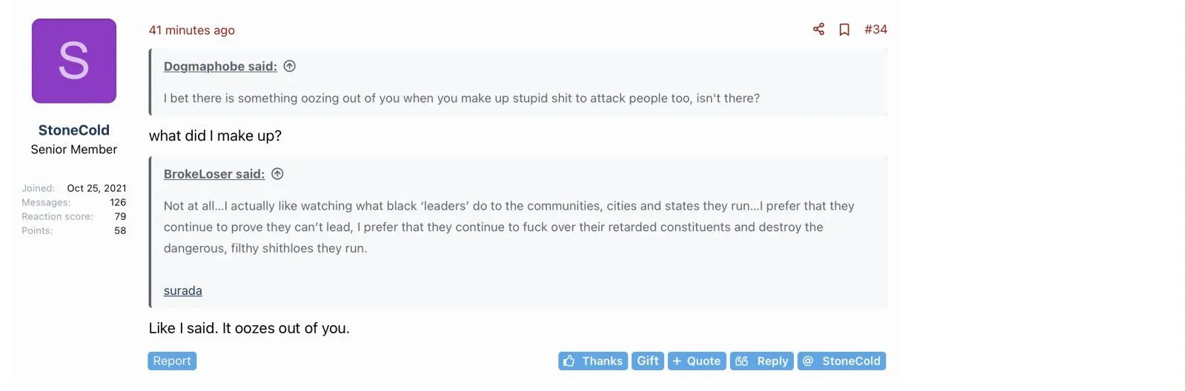This screenshot has height=391, width=1186.
Task: Expand the BrokeLoser quoted text block
Action: [508, 227]
